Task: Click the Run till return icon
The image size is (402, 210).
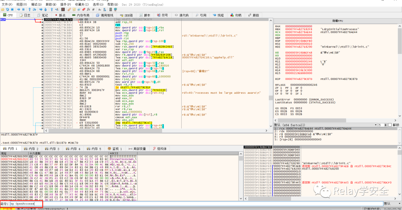Action: tap(52, 9)
